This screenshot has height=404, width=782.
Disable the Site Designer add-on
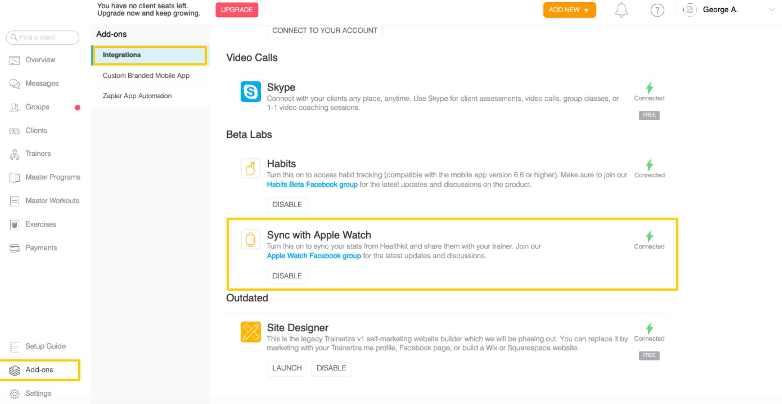tap(331, 368)
